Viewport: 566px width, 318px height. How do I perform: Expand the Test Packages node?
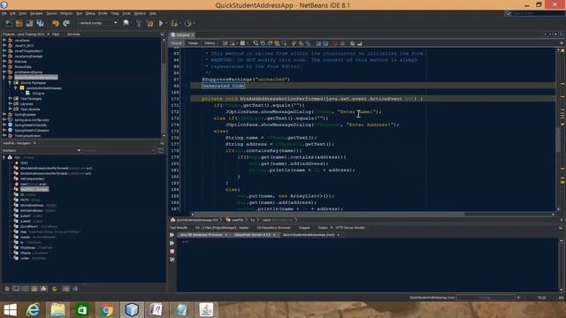[10, 98]
